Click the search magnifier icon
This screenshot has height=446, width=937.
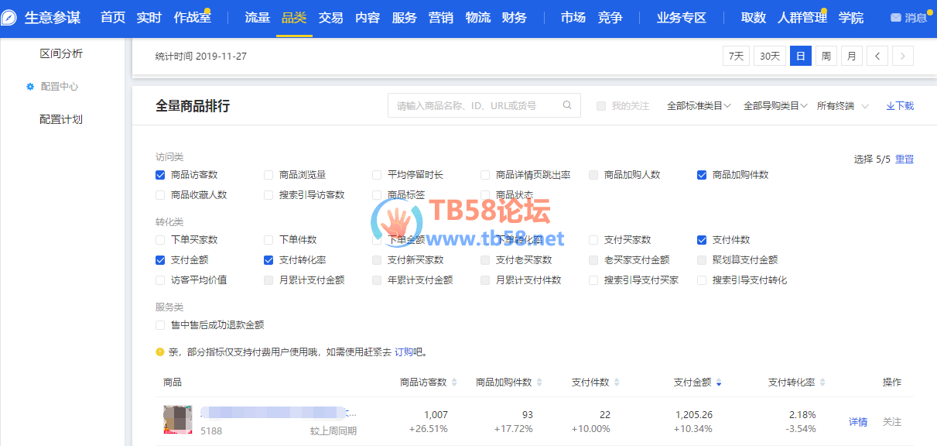pyautogui.click(x=567, y=105)
